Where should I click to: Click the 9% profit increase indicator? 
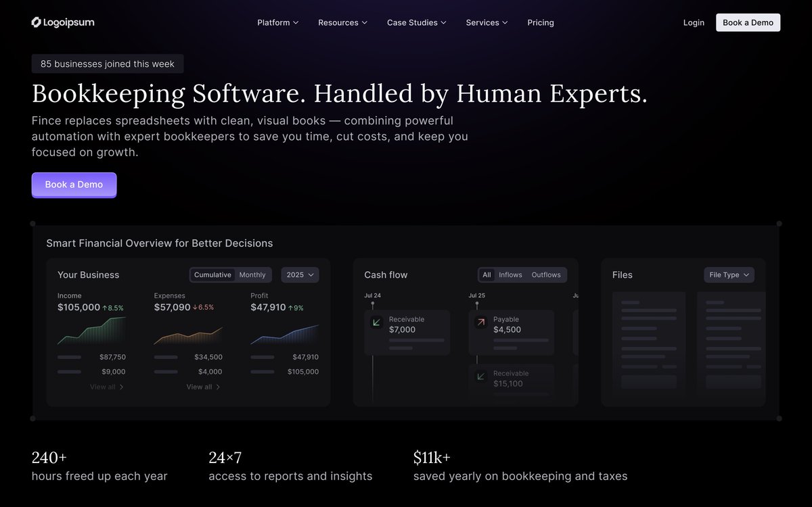click(296, 308)
